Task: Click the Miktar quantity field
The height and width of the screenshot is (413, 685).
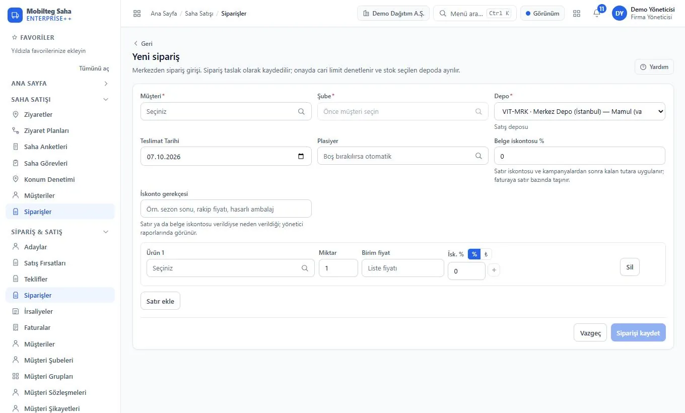Action: pos(338,268)
